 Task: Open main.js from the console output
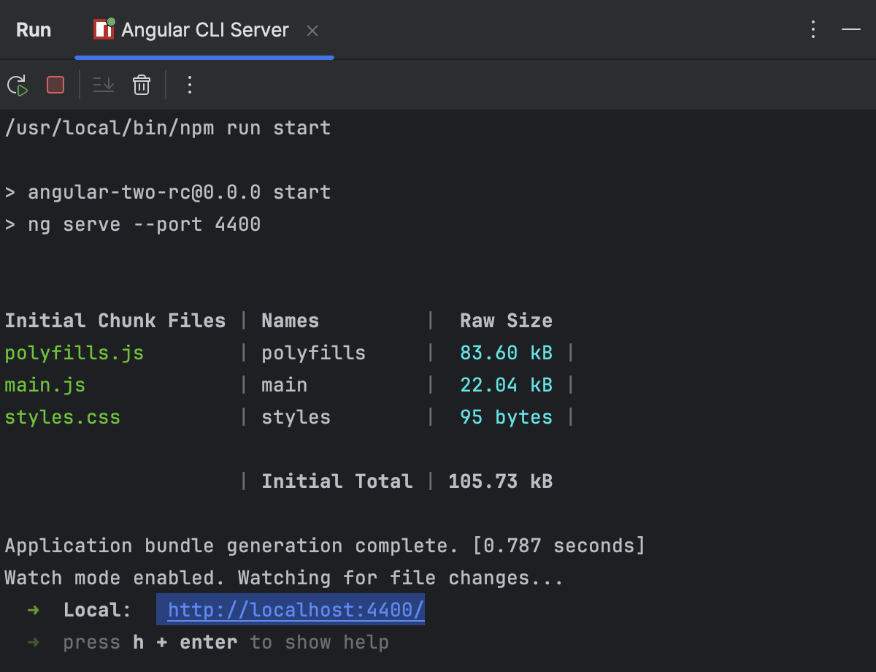point(45,385)
